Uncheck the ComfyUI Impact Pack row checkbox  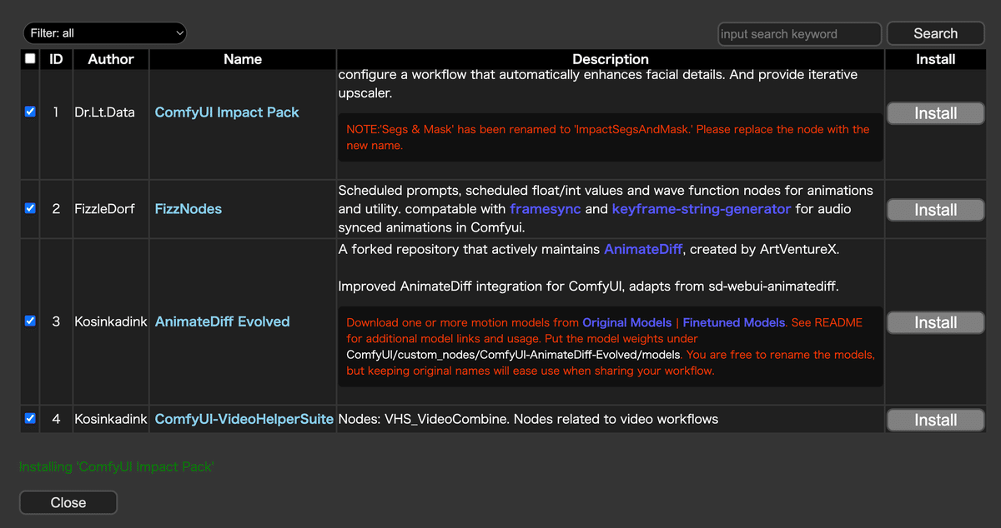[30, 112]
